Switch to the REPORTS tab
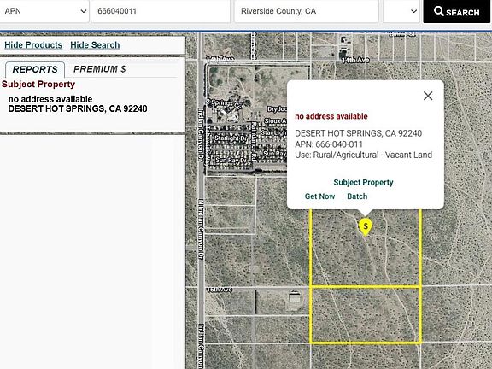This screenshot has height=369, width=492. [35, 69]
